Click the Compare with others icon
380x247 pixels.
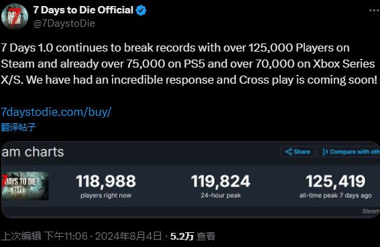click(x=325, y=152)
